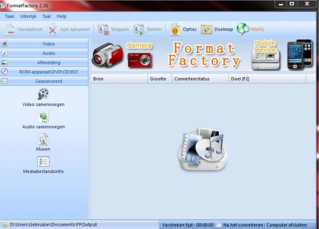The image size is (319, 229).
Task: Click the Audio samenvoegen icon
Action: pyautogui.click(x=43, y=117)
